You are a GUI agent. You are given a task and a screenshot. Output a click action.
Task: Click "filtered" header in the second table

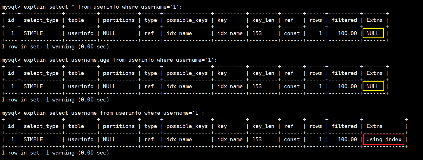pos(344,73)
